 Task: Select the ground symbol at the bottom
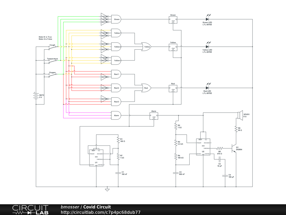click(107, 190)
